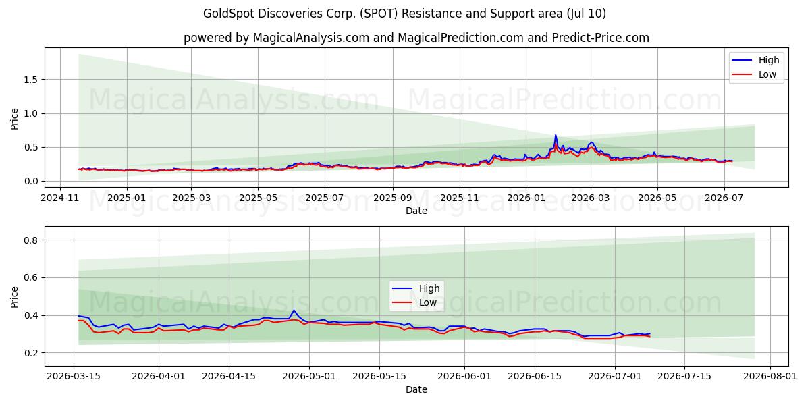810x405 pixels.
Task: Click the 2026-08-01 date tick on the bottom chart
Action: 770,377
